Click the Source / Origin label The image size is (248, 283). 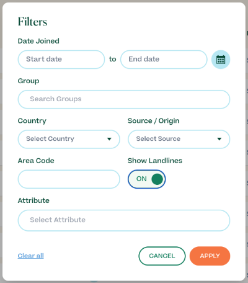154,121
